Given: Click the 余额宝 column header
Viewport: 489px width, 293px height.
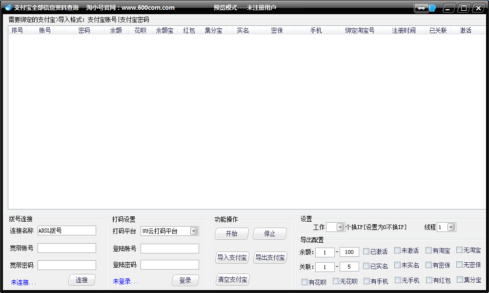Looking at the screenshot, I should click(164, 30).
